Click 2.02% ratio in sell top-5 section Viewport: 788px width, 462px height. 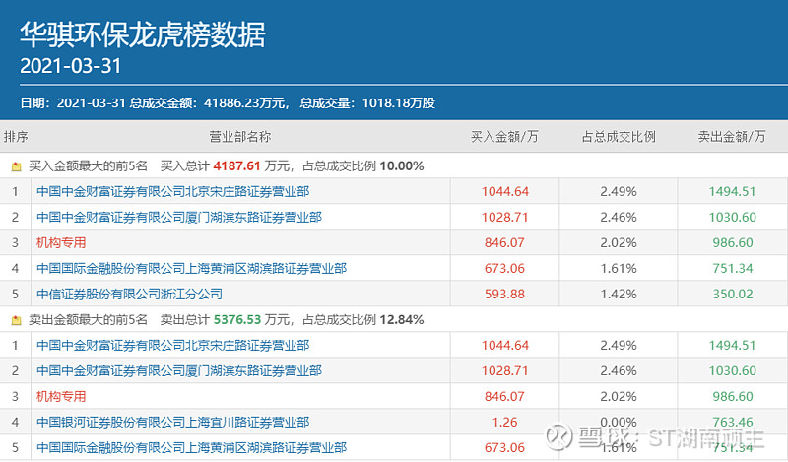[619, 397]
